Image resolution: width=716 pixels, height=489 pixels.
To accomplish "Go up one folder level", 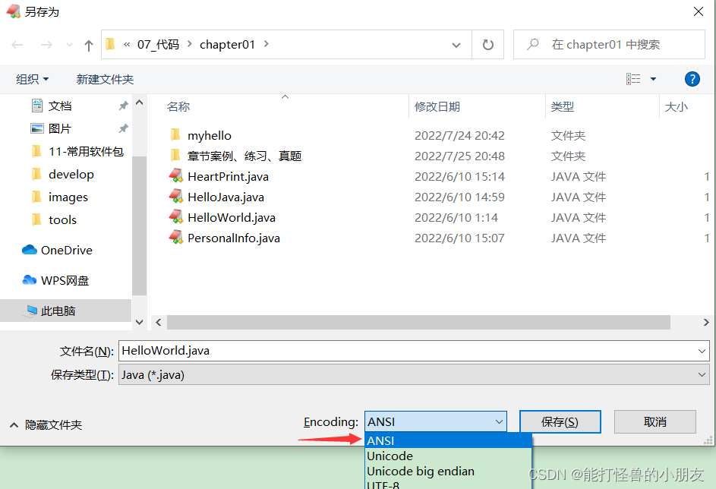I will 89,46.
